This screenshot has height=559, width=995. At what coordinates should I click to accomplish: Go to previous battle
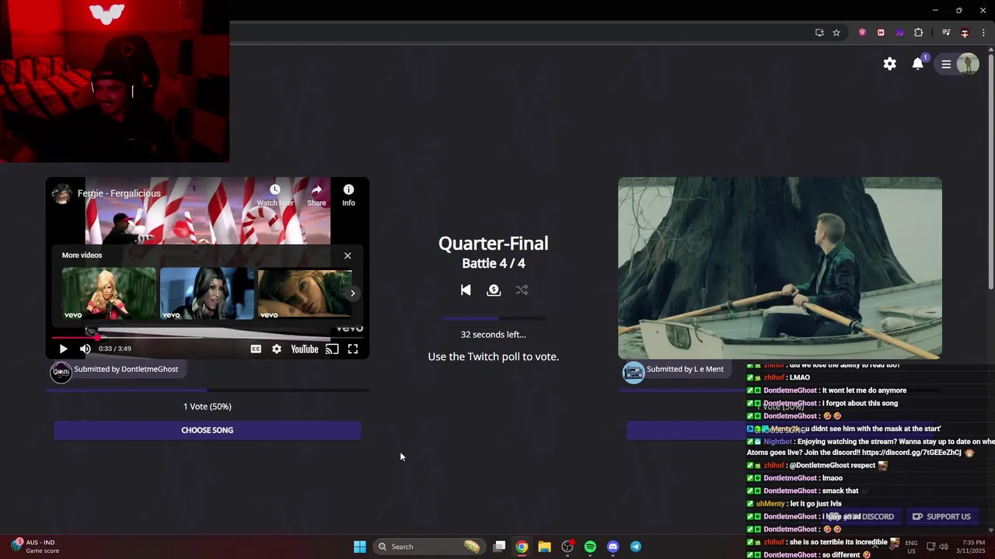click(x=466, y=290)
